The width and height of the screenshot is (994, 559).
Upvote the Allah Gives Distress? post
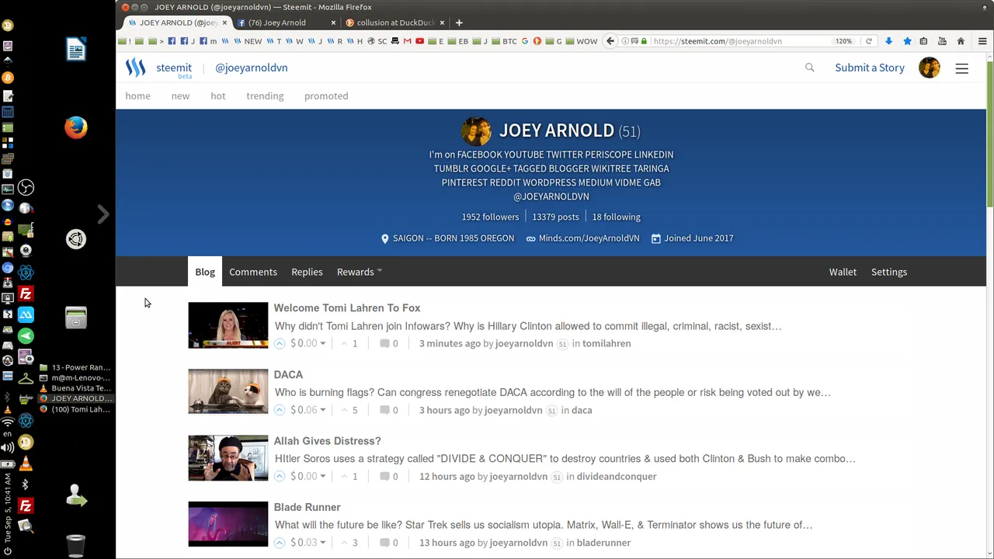point(280,476)
